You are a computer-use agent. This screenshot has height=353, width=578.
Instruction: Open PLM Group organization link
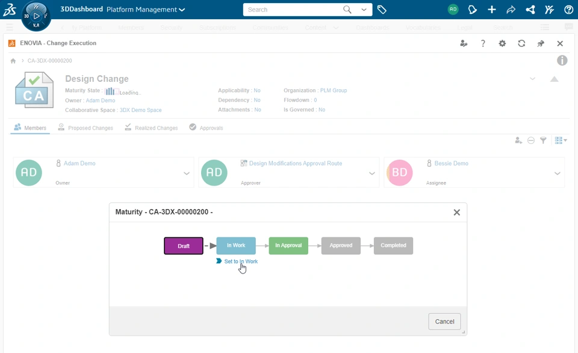[333, 90]
